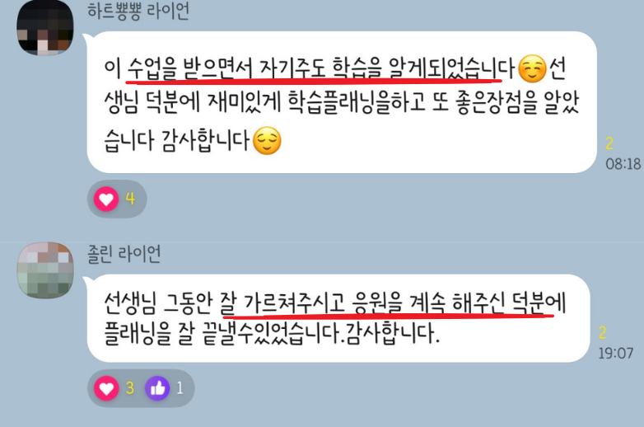
Task: Click the sender name 하트뿅뿅 라이언
Action: coord(138,11)
